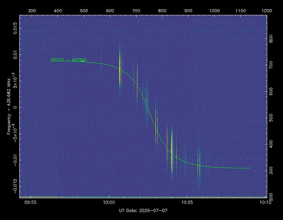Click the 800 label on right axis
283x220 pixels.
click(x=271, y=39)
